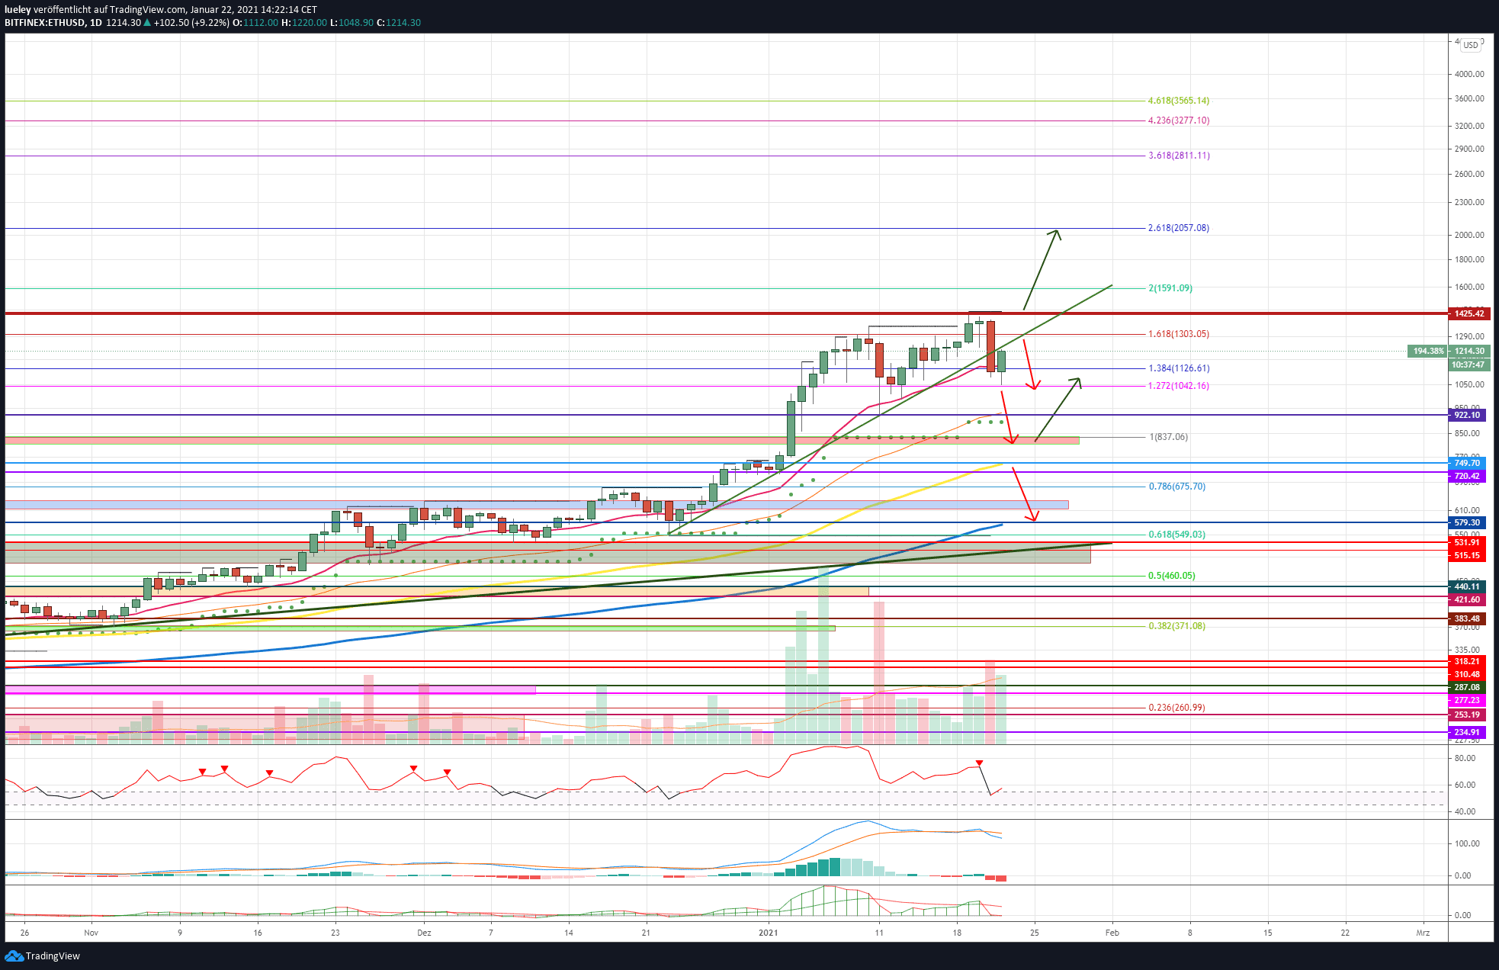Click the Nov date on time axis
This screenshot has width=1499, height=970.
click(91, 933)
